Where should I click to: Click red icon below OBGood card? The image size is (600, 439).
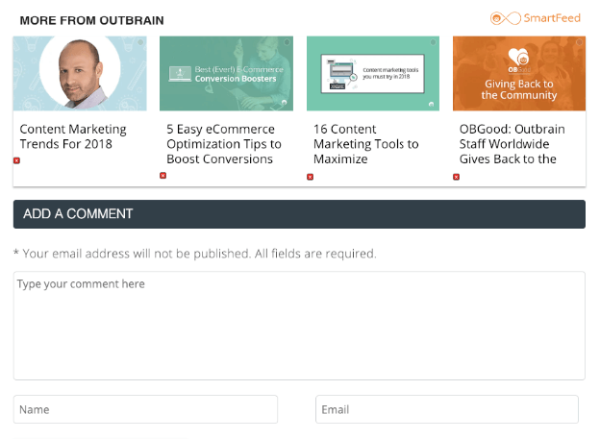point(456,177)
